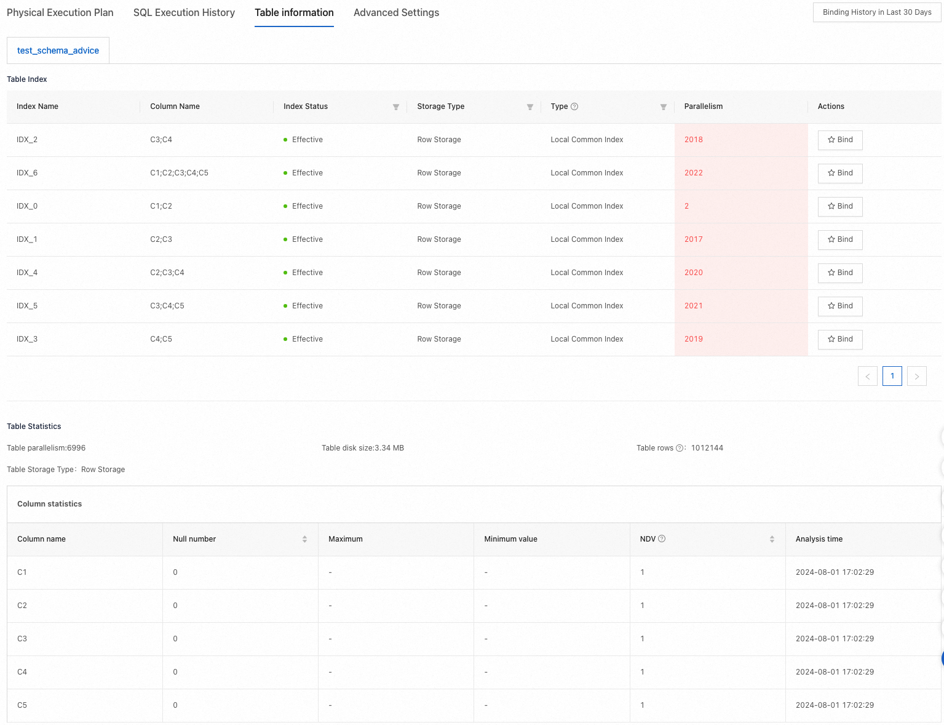Show help icon next to NDV header
Viewport: 944px width, 725px height.
tap(662, 539)
